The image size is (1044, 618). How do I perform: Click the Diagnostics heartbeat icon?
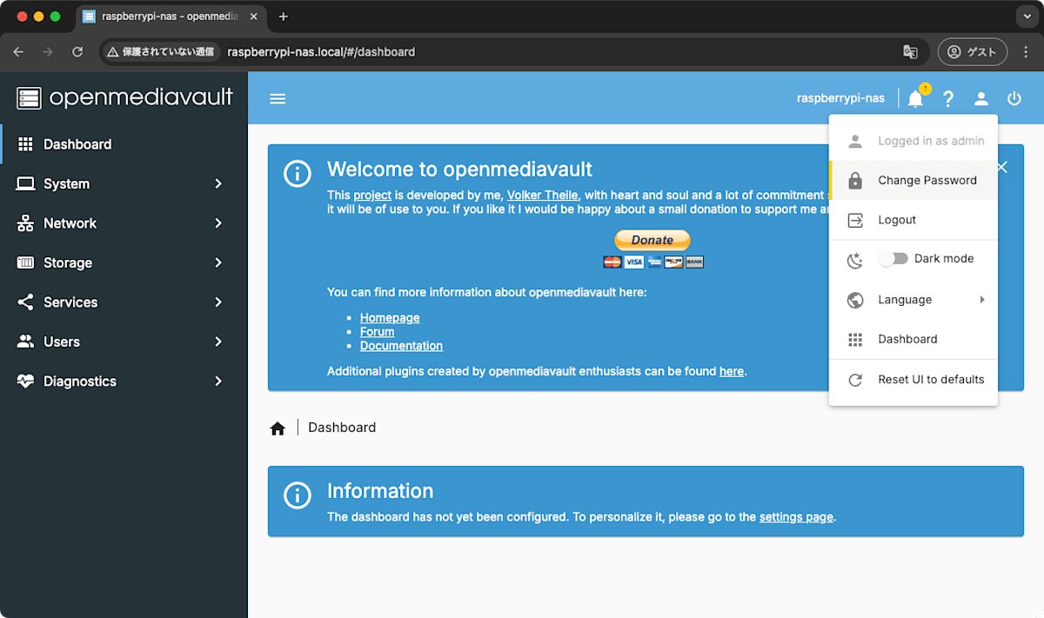pyautogui.click(x=25, y=381)
